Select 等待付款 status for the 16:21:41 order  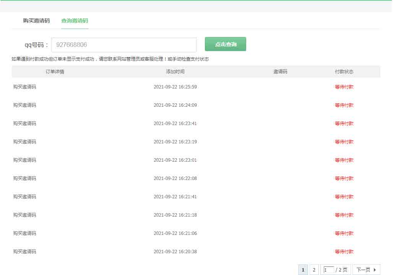click(344, 197)
